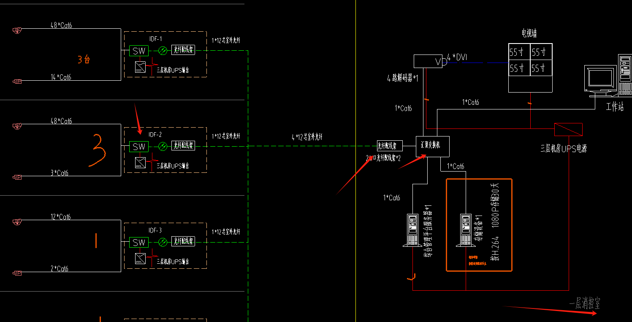Image resolution: width=632 pixels, height=322 pixels.
Task: Click the top-left 55寸 TV wall cell
Action: click(519, 52)
